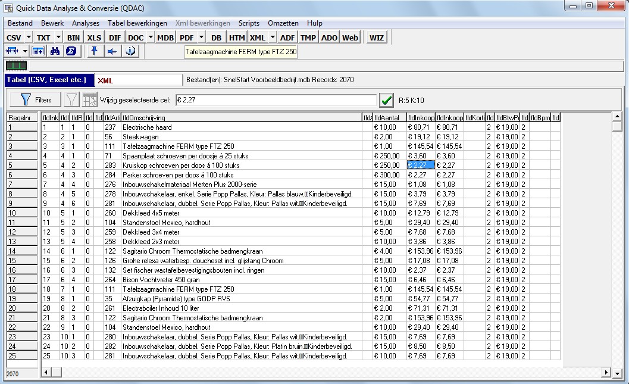Click the column width arrows icon
The width and height of the screenshot is (629, 384).
pos(13,51)
